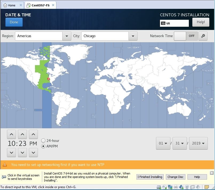Toggle Network Time switch

[x=186, y=36]
